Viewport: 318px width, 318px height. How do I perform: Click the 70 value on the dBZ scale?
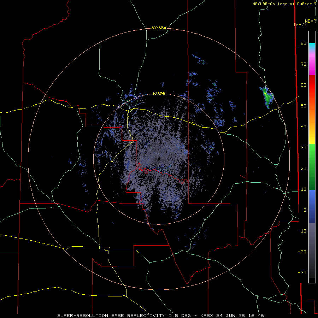[304, 64]
